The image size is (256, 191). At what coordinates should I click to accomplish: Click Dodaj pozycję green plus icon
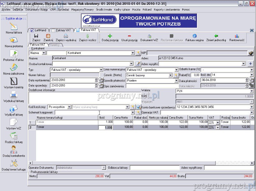pyautogui.click(x=110, y=36)
